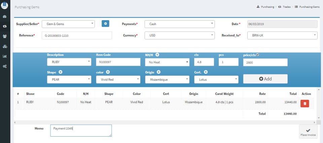Click the table's vertical scrollbar
Screen dimensions: 323x143
[319, 104]
